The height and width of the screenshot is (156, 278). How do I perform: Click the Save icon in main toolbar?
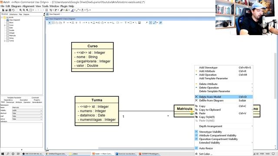point(10,10)
